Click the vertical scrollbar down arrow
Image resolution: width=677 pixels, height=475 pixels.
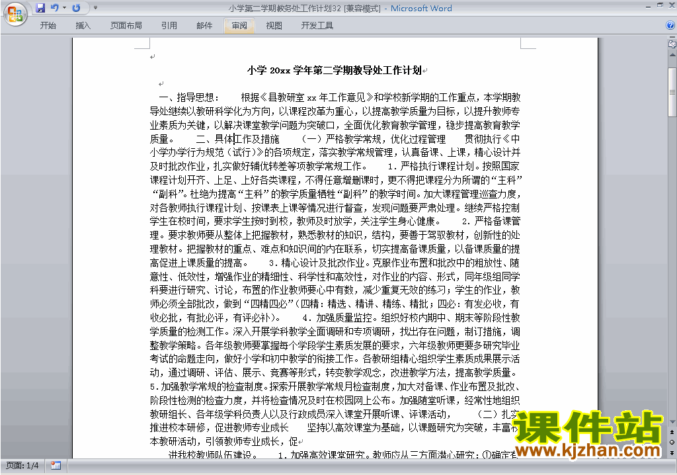click(672, 422)
